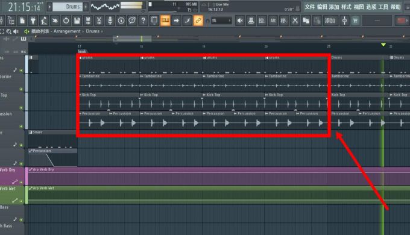Click the 移 toolbar button

click(x=284, y=20)
